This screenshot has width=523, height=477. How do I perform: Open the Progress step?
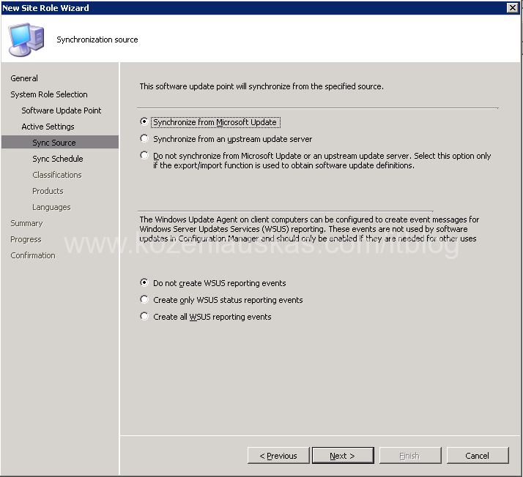[x=26, y=239]
